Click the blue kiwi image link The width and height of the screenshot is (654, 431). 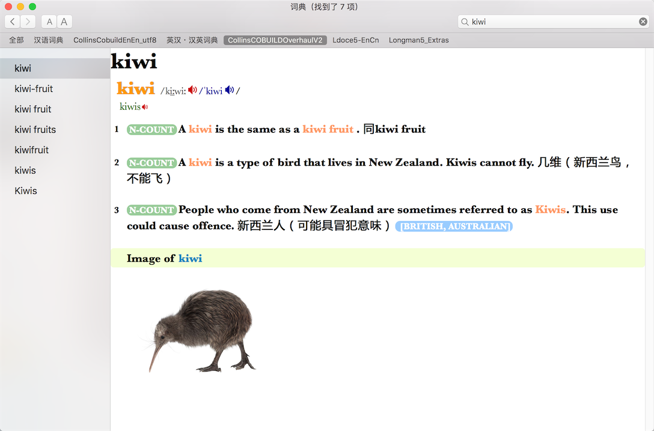(190, 258)
